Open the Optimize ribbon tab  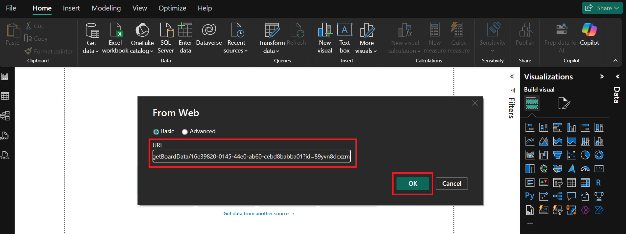click(x=172, y=8)
